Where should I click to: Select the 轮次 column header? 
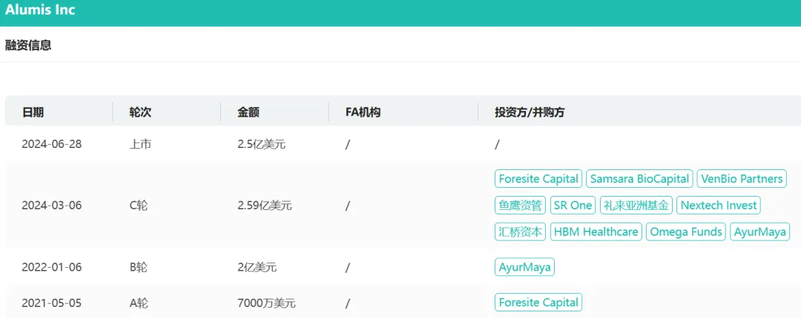140,112
